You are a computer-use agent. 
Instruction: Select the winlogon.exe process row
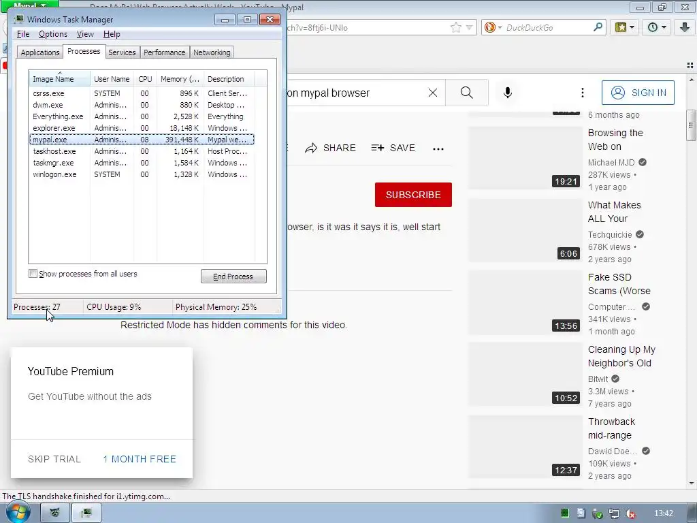tap(142, 174)
